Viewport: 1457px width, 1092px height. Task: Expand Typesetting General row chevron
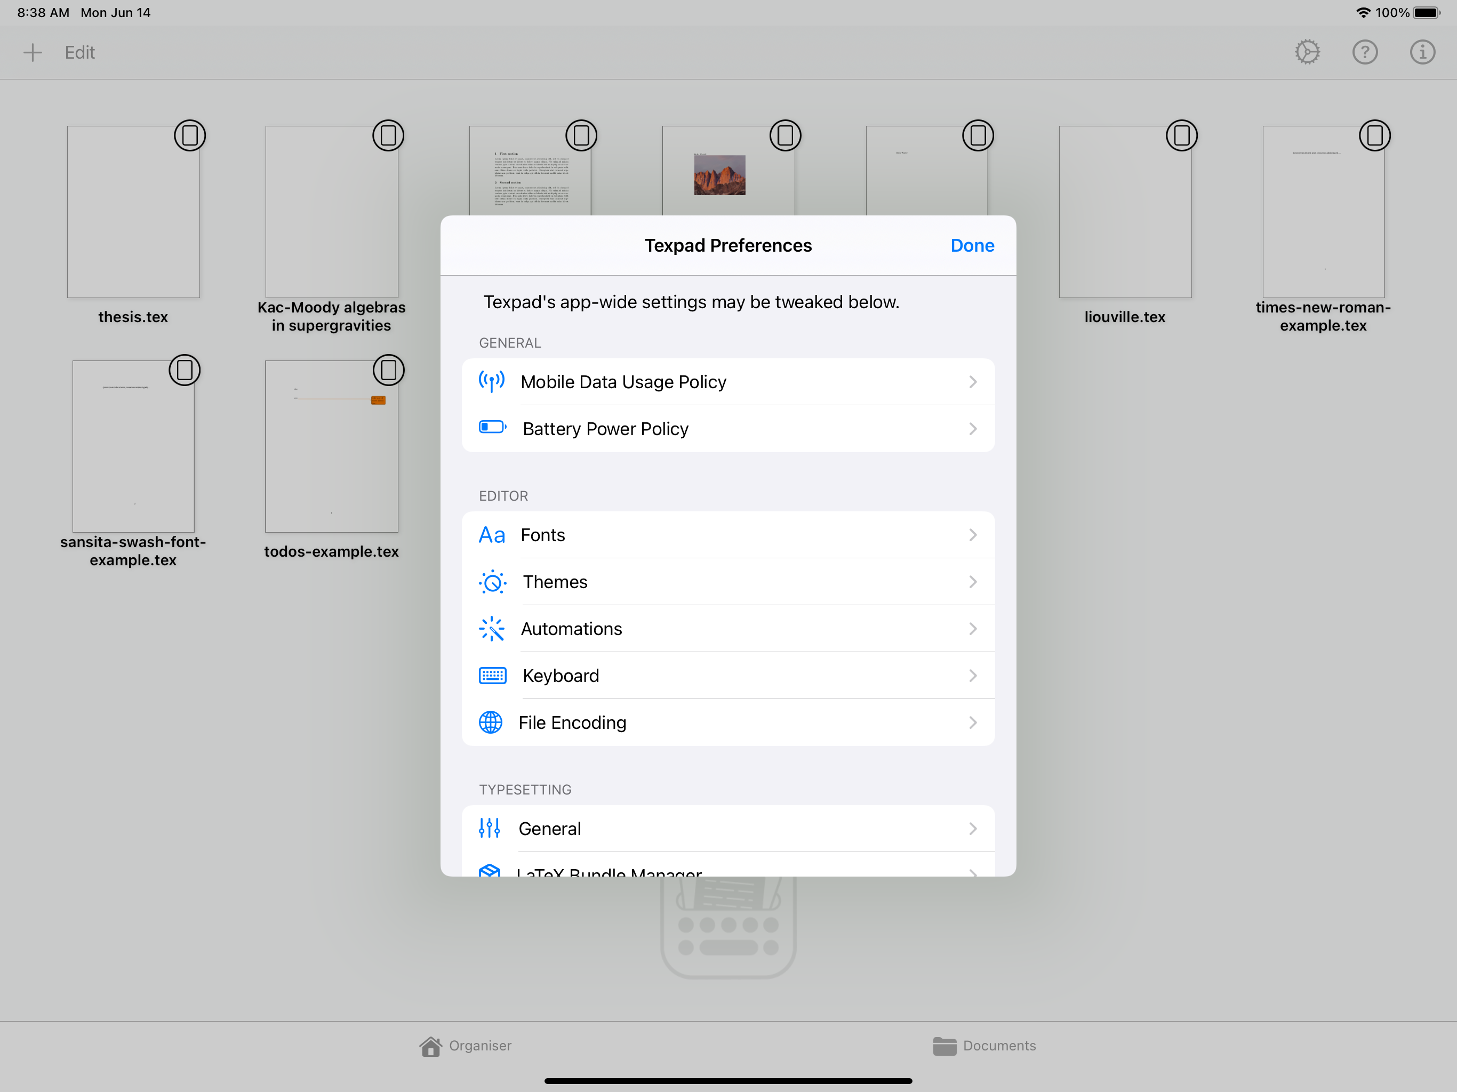pyautogui.click(x=972, y=829)
